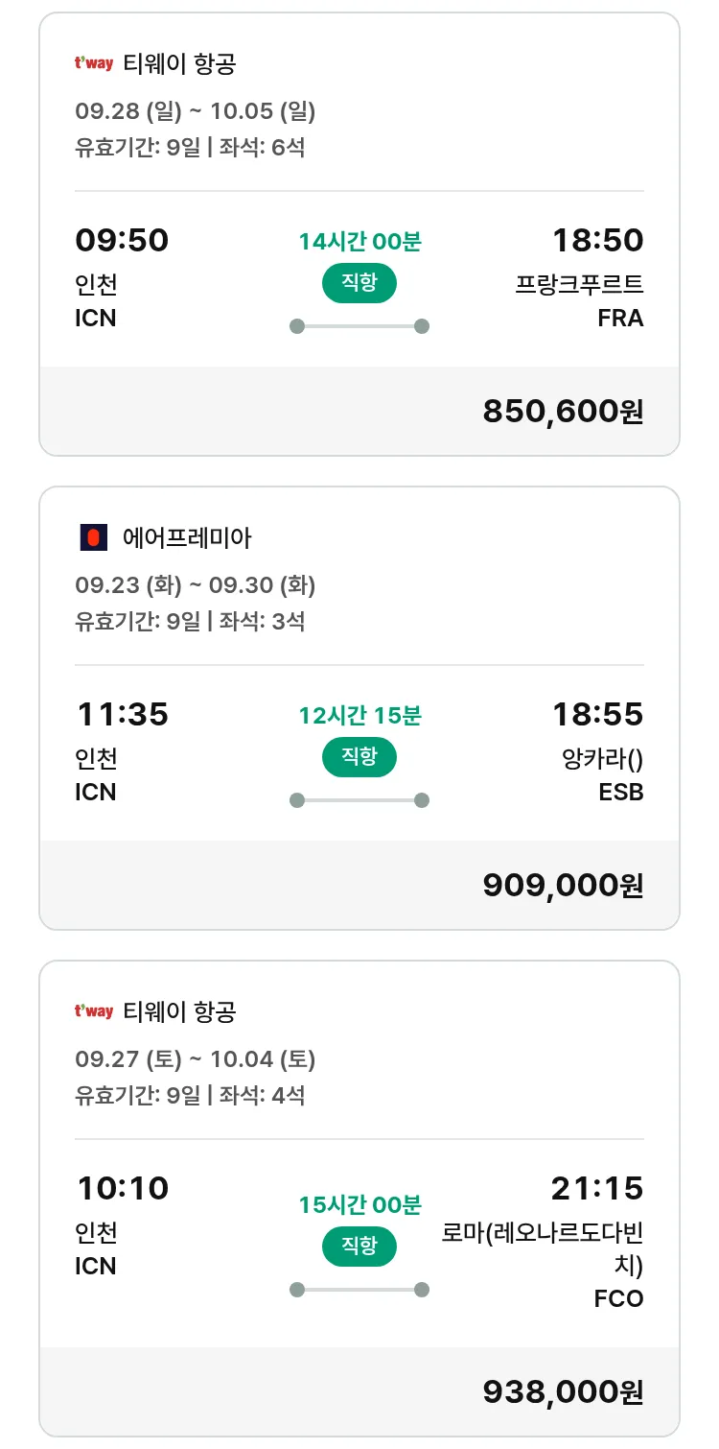719x1449 pixels.
Task: Open the 티웨이 항공 Frankfurt flight title
Action: [179, 64]
